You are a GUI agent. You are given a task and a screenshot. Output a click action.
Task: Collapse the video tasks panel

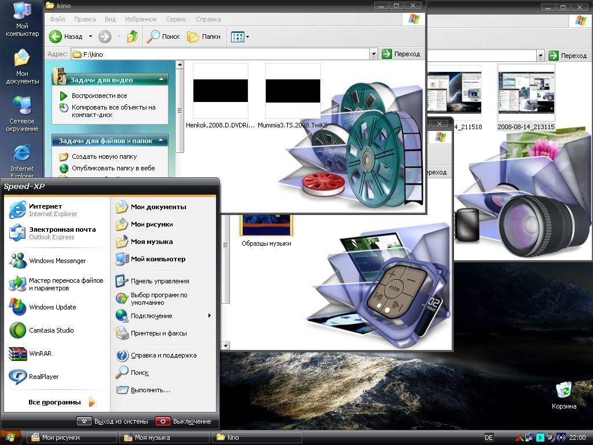[162, 80]
